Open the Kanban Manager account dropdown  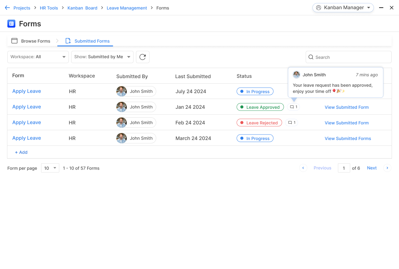click(x=343, y=7)
